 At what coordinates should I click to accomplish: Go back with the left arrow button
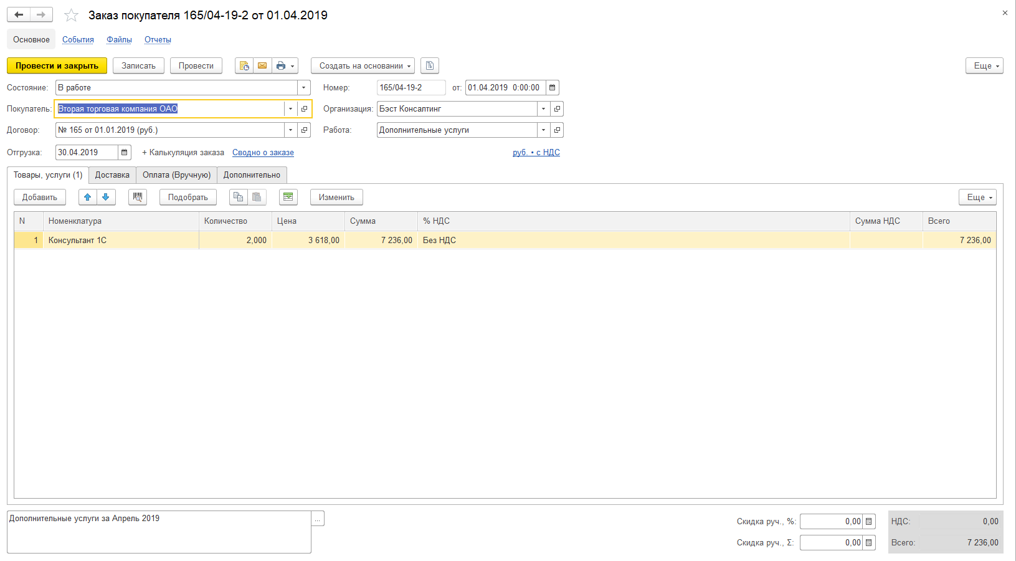(x=19, y=14)
